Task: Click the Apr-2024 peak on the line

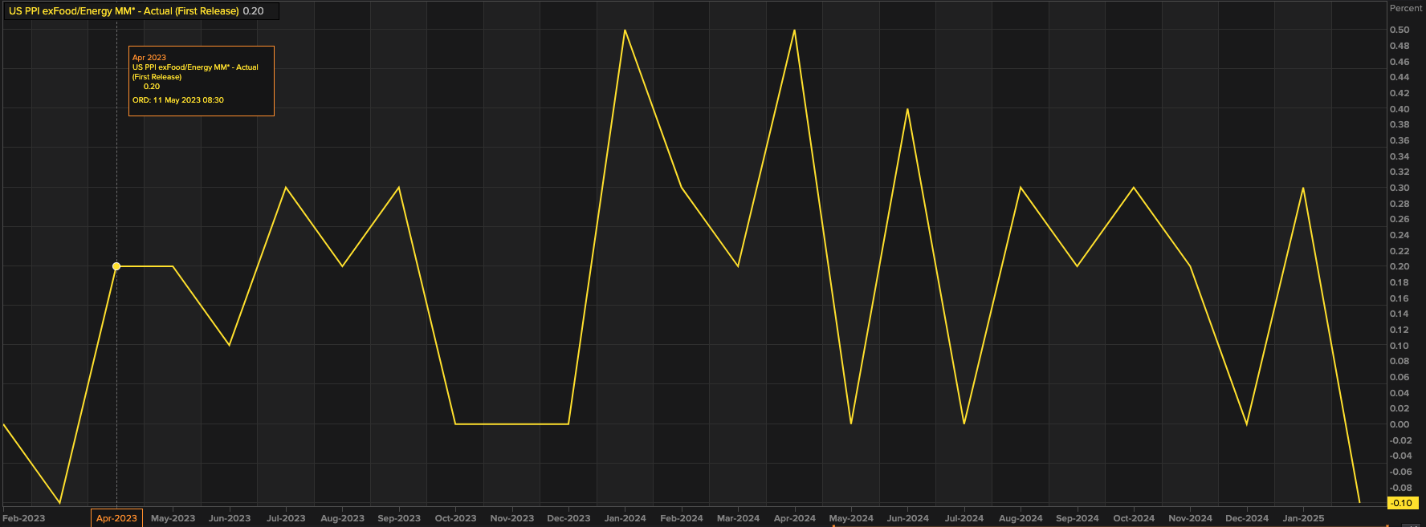Action: coord(795,30)
